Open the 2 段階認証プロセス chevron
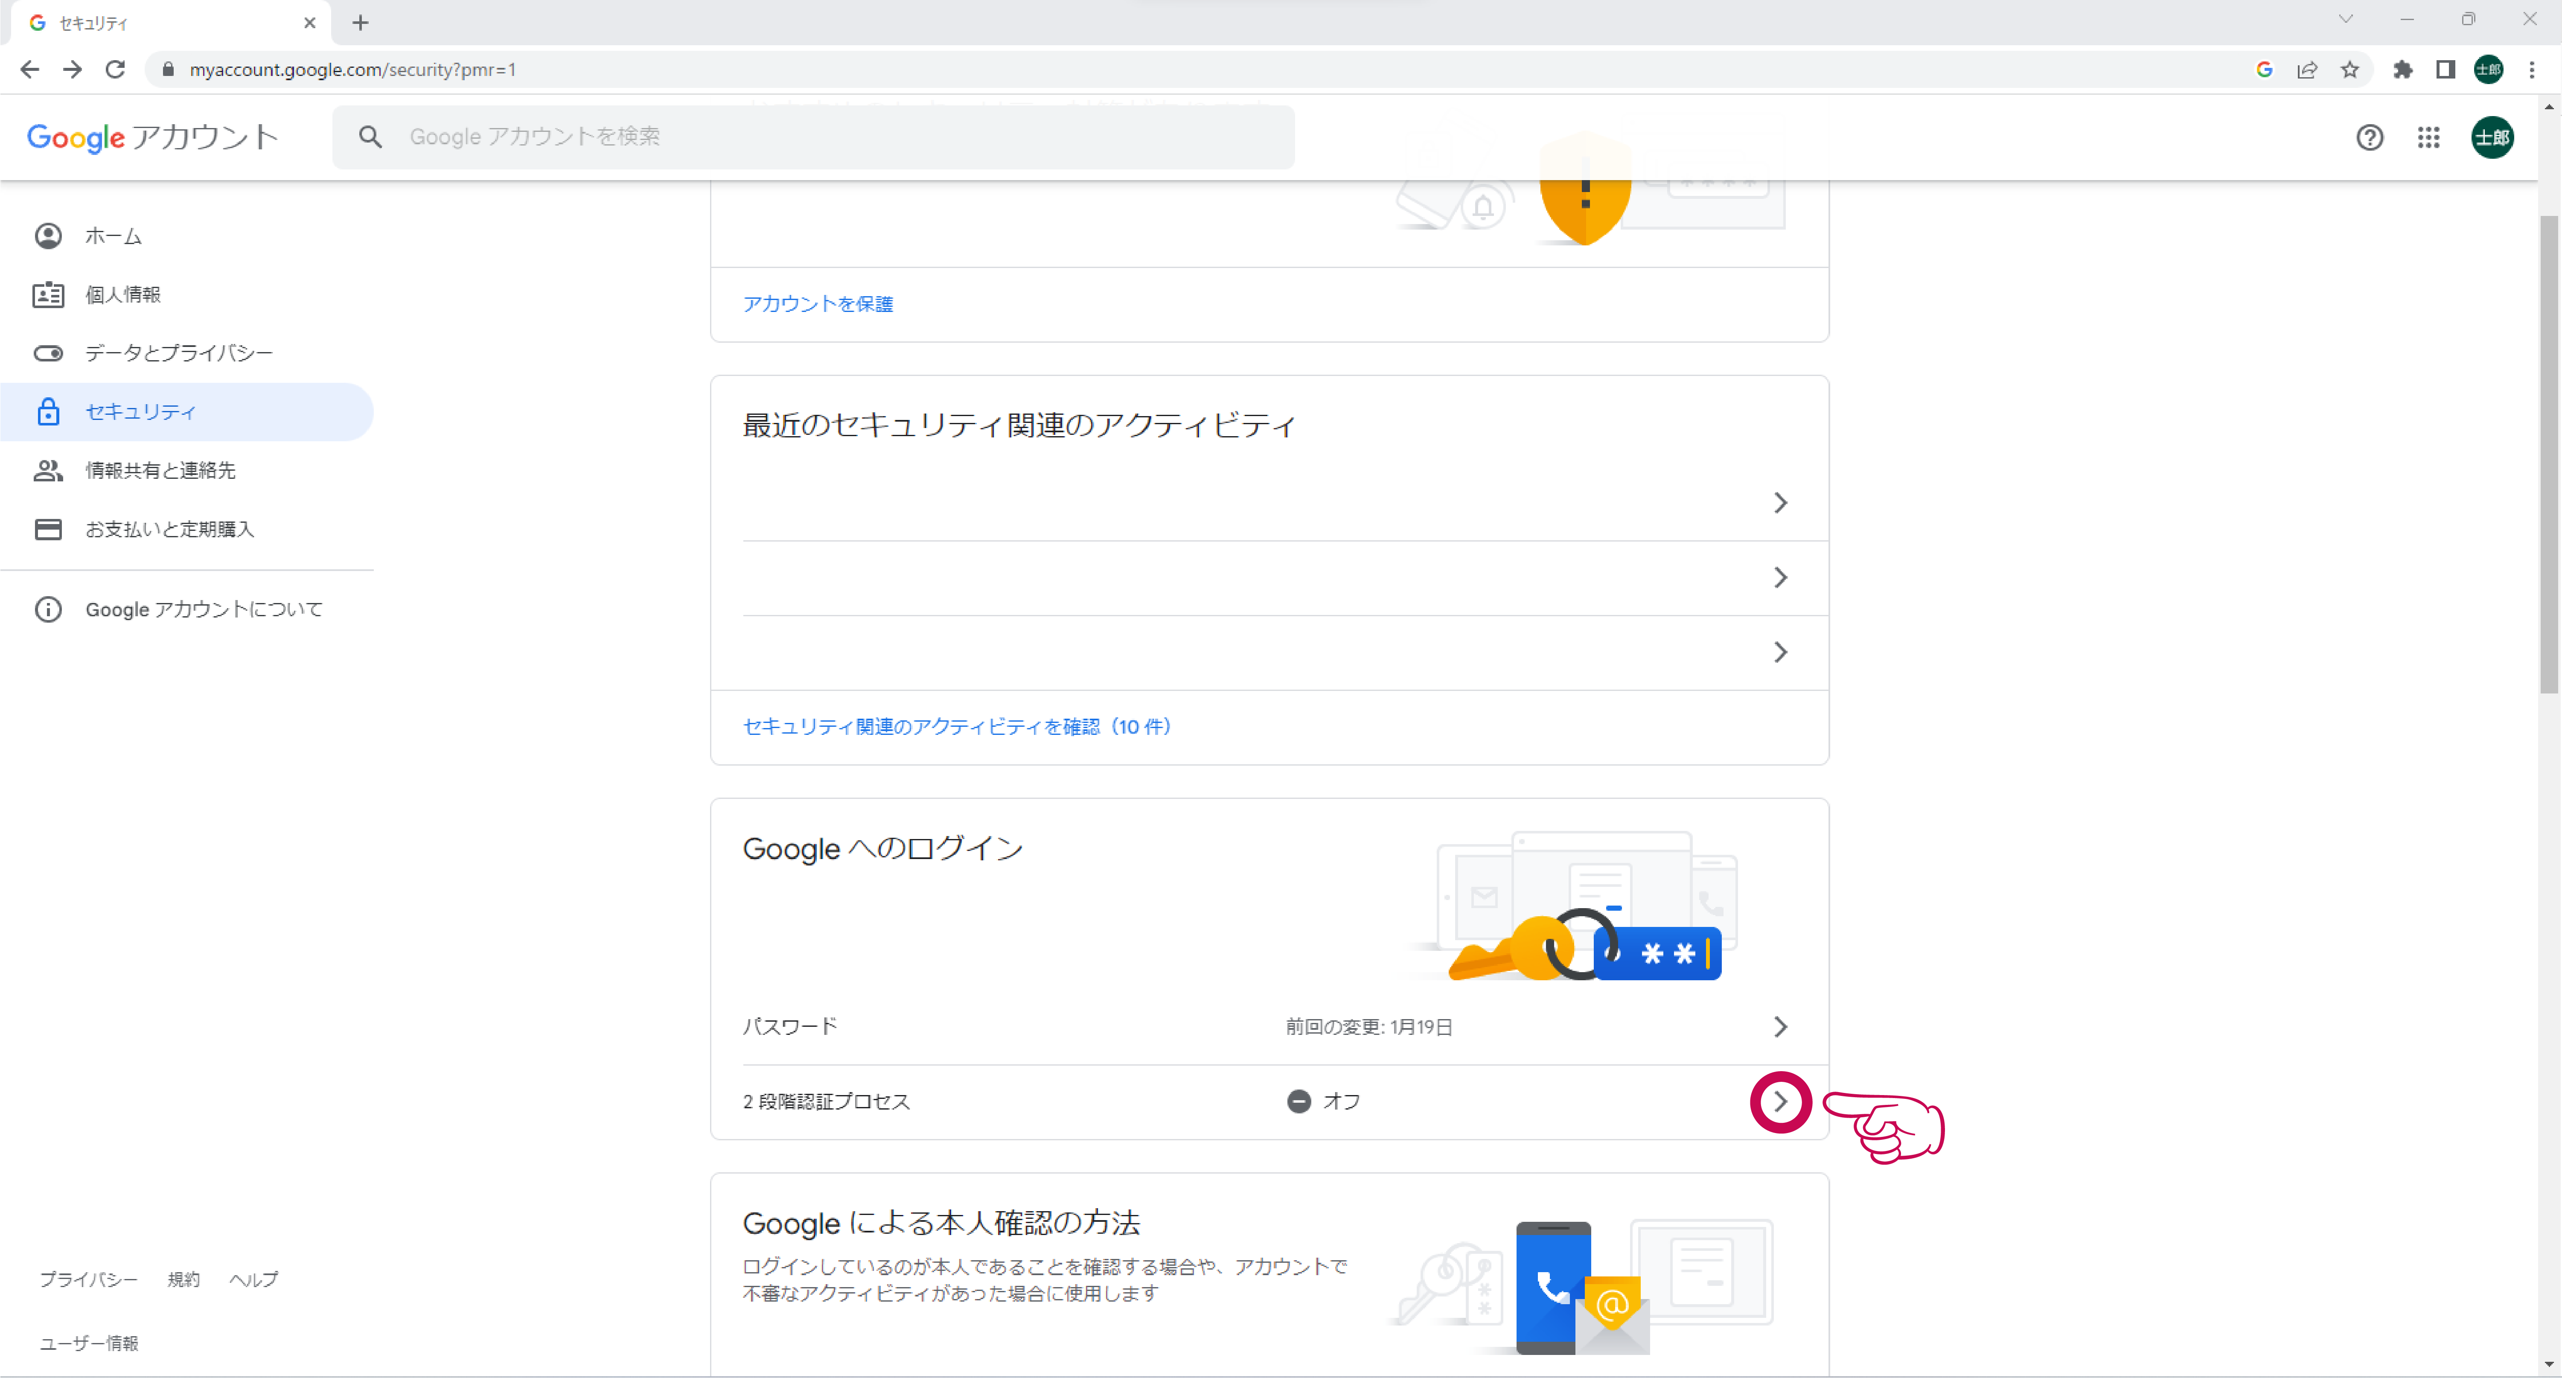Viewport: 2562px width, 1378px height. 1780,1102
